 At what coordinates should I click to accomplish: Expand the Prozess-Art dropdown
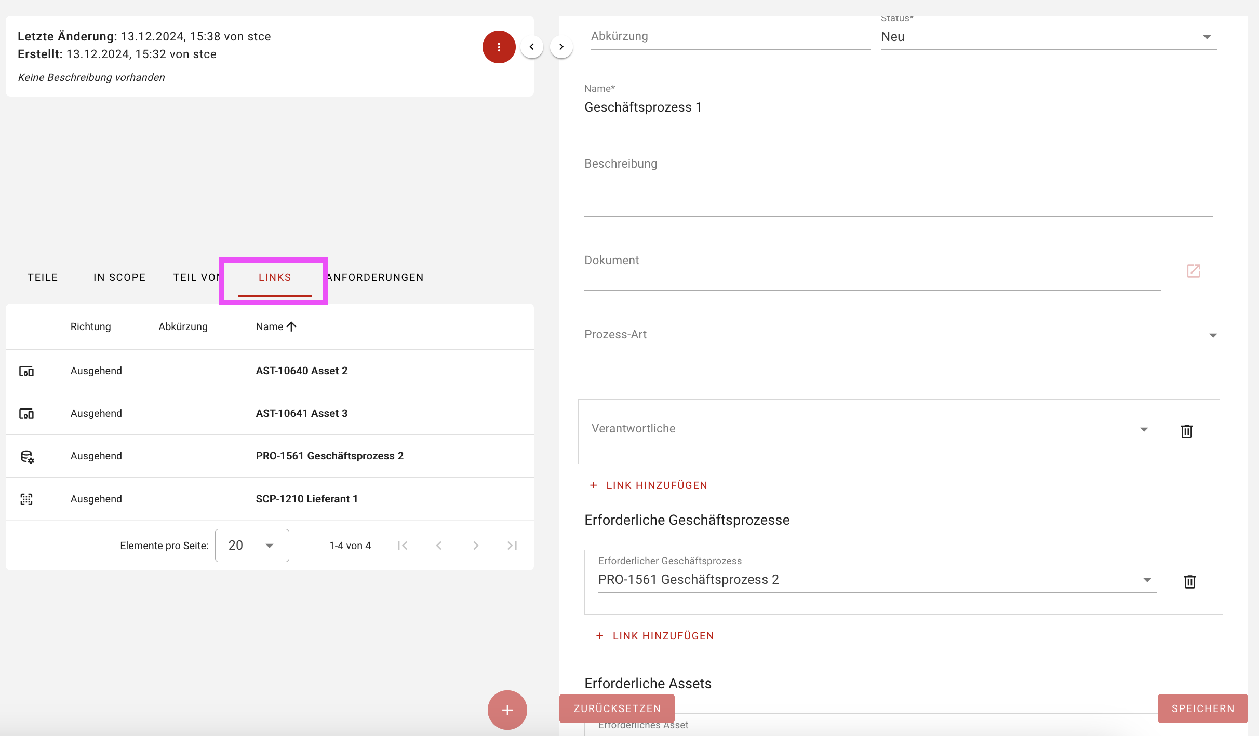[903, 335]
